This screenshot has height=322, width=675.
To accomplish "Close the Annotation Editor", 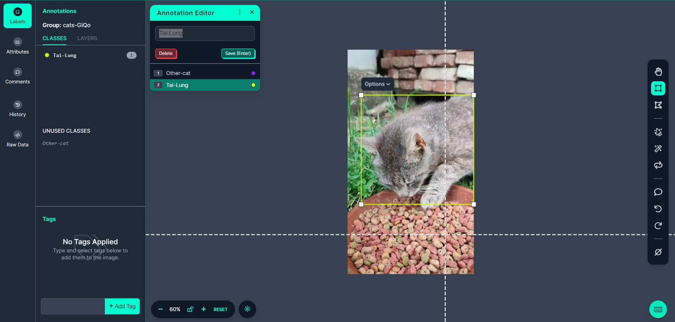I will tap(252, 12).
